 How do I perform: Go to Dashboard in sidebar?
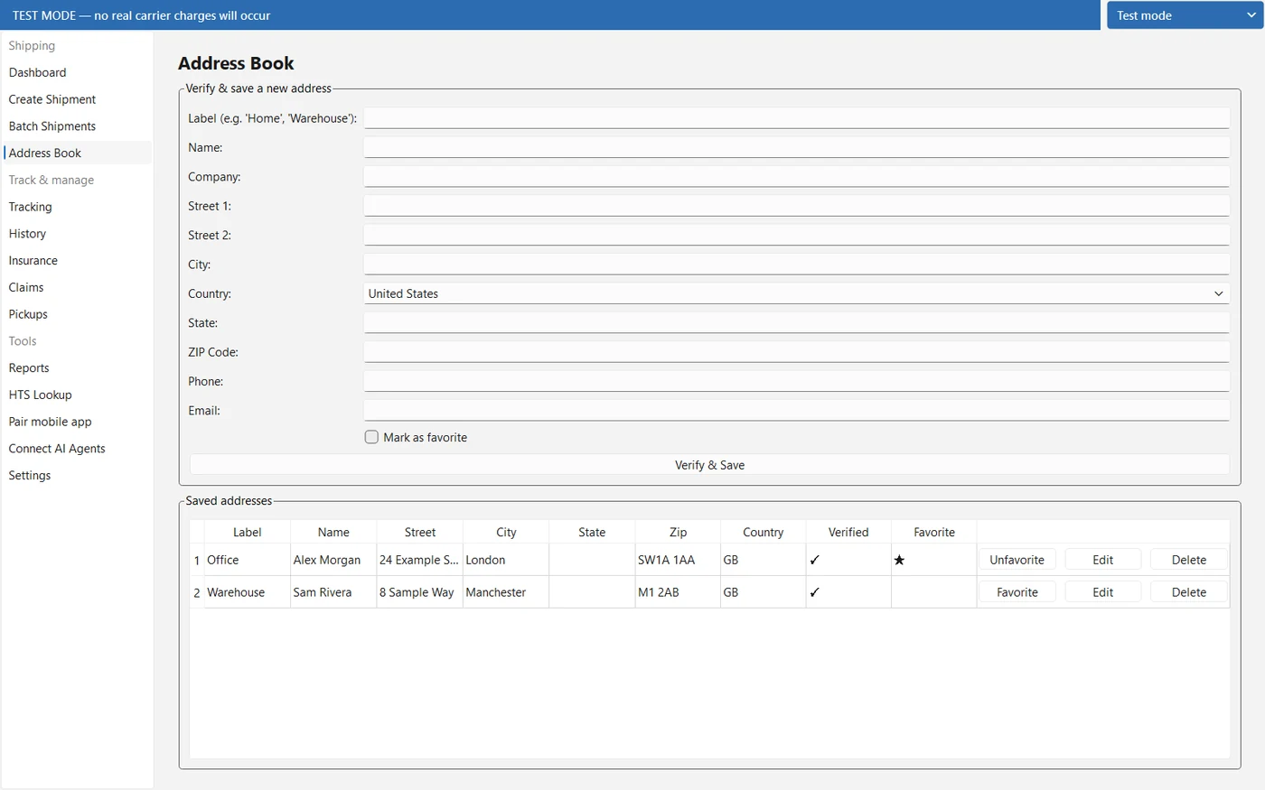coord(76,72)
